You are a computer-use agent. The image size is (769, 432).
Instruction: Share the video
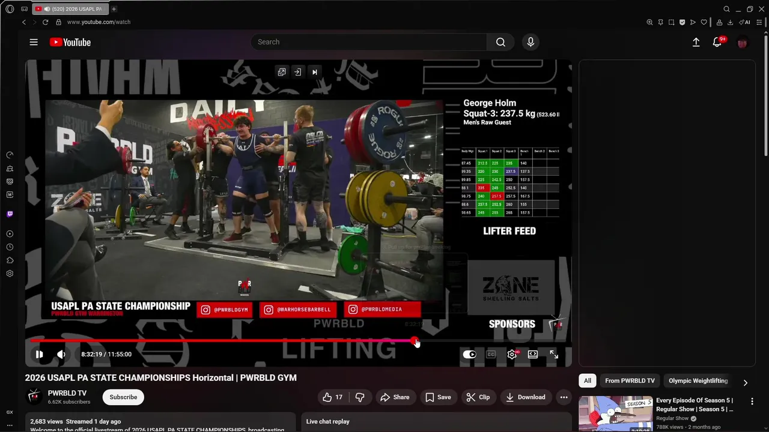(x=395, y=397)
